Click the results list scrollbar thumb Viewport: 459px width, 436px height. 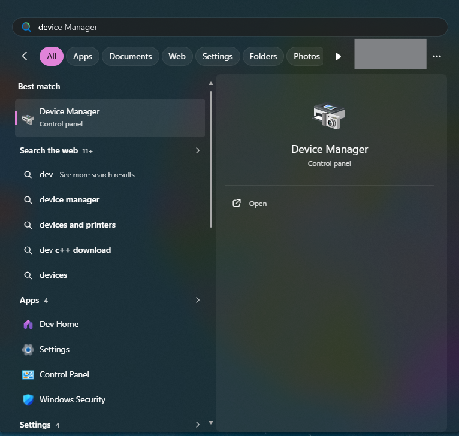click(x=211, y=159)
